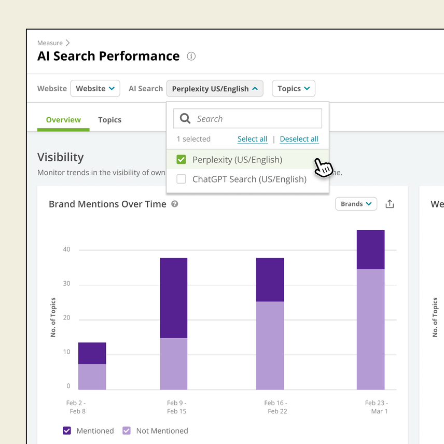Switch to the Topics tab

click(x=109, y=120)
